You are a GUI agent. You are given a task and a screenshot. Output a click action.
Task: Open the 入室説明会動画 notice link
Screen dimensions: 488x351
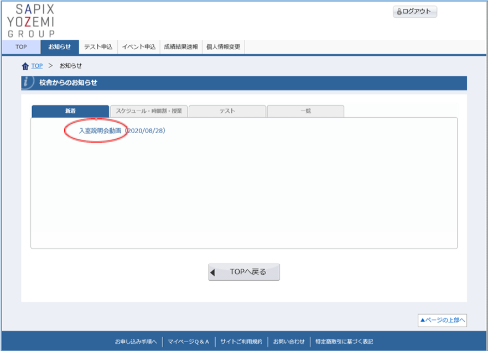point(100,131)
